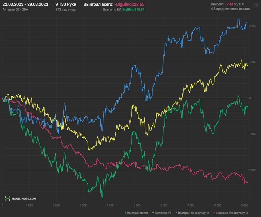Click the upper y-axis label 2 000

tap(252, 26)
